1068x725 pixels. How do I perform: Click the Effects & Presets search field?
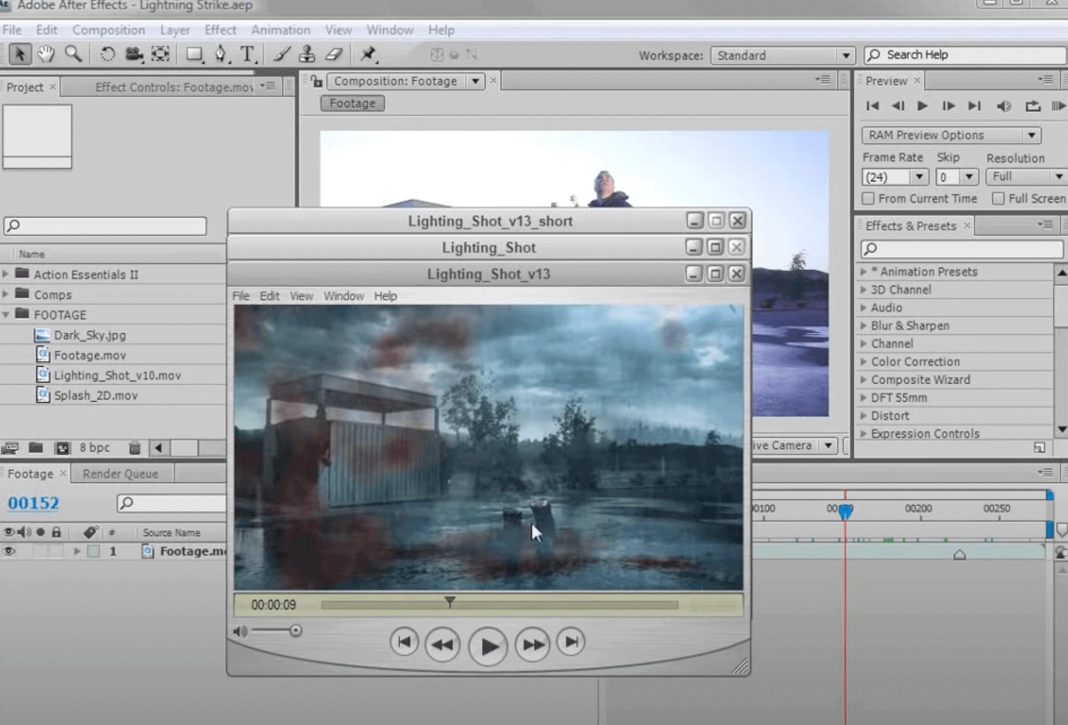click(x=959, y=250)
